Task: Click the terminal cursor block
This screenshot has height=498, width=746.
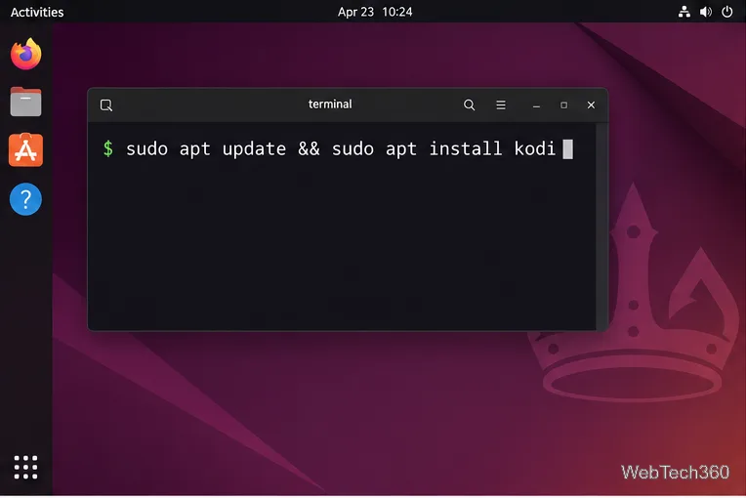Action: tap(567, 149)
